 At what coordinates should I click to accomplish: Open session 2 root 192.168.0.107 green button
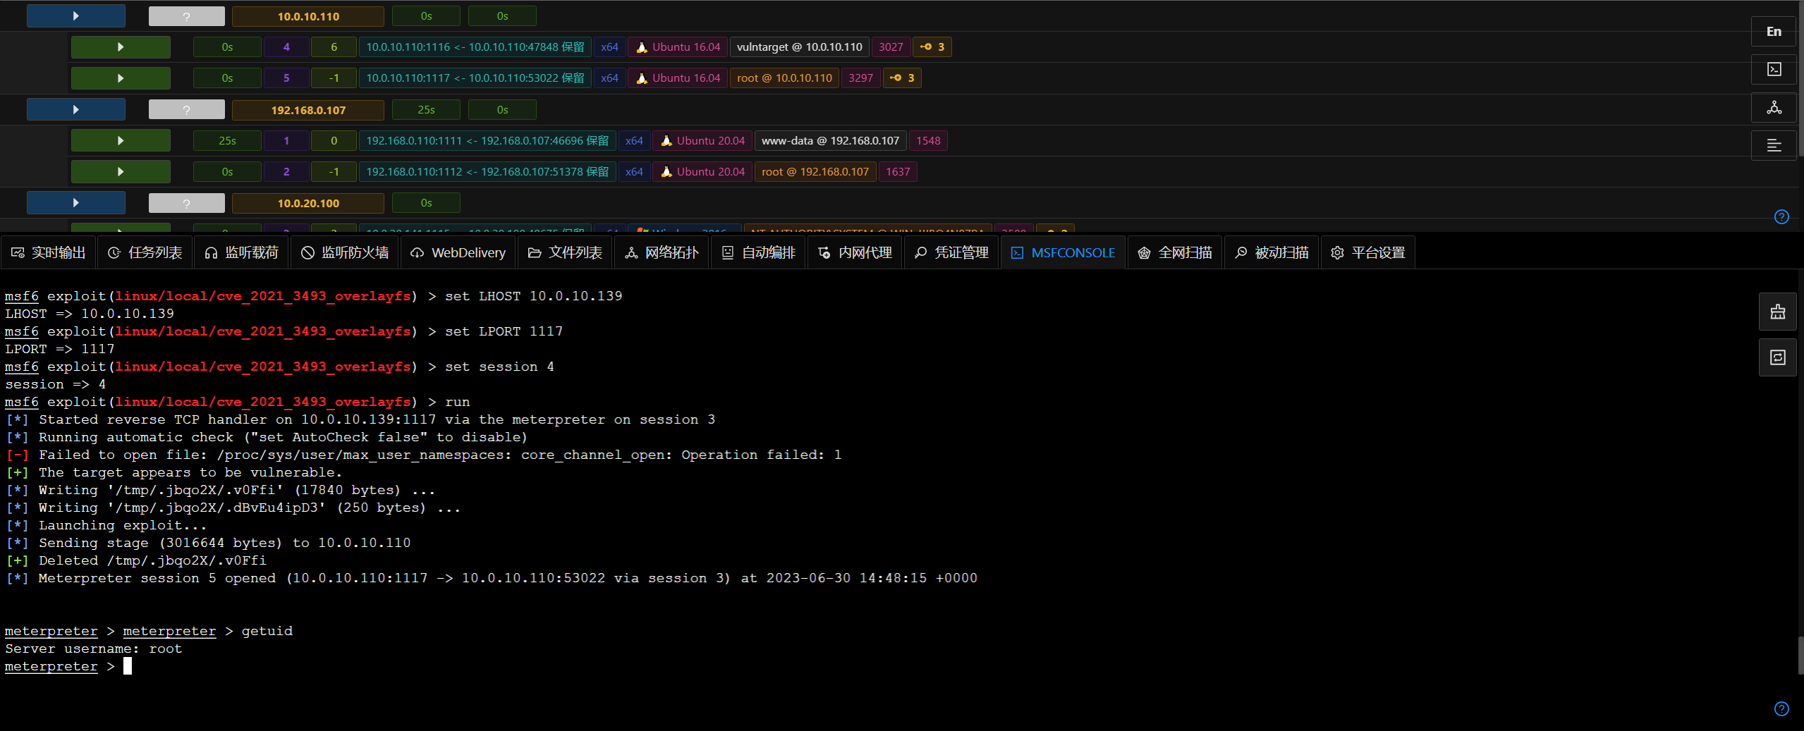click(121, 172)
